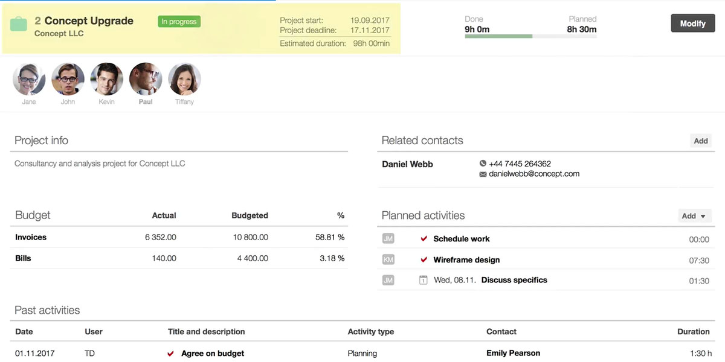Viewport: 725px width, 362px height.
Task: Click Add in Related contacts
Action: (700, 141)
